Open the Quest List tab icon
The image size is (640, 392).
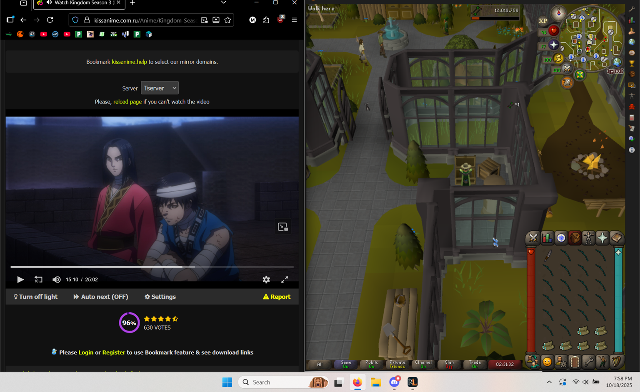561,238
